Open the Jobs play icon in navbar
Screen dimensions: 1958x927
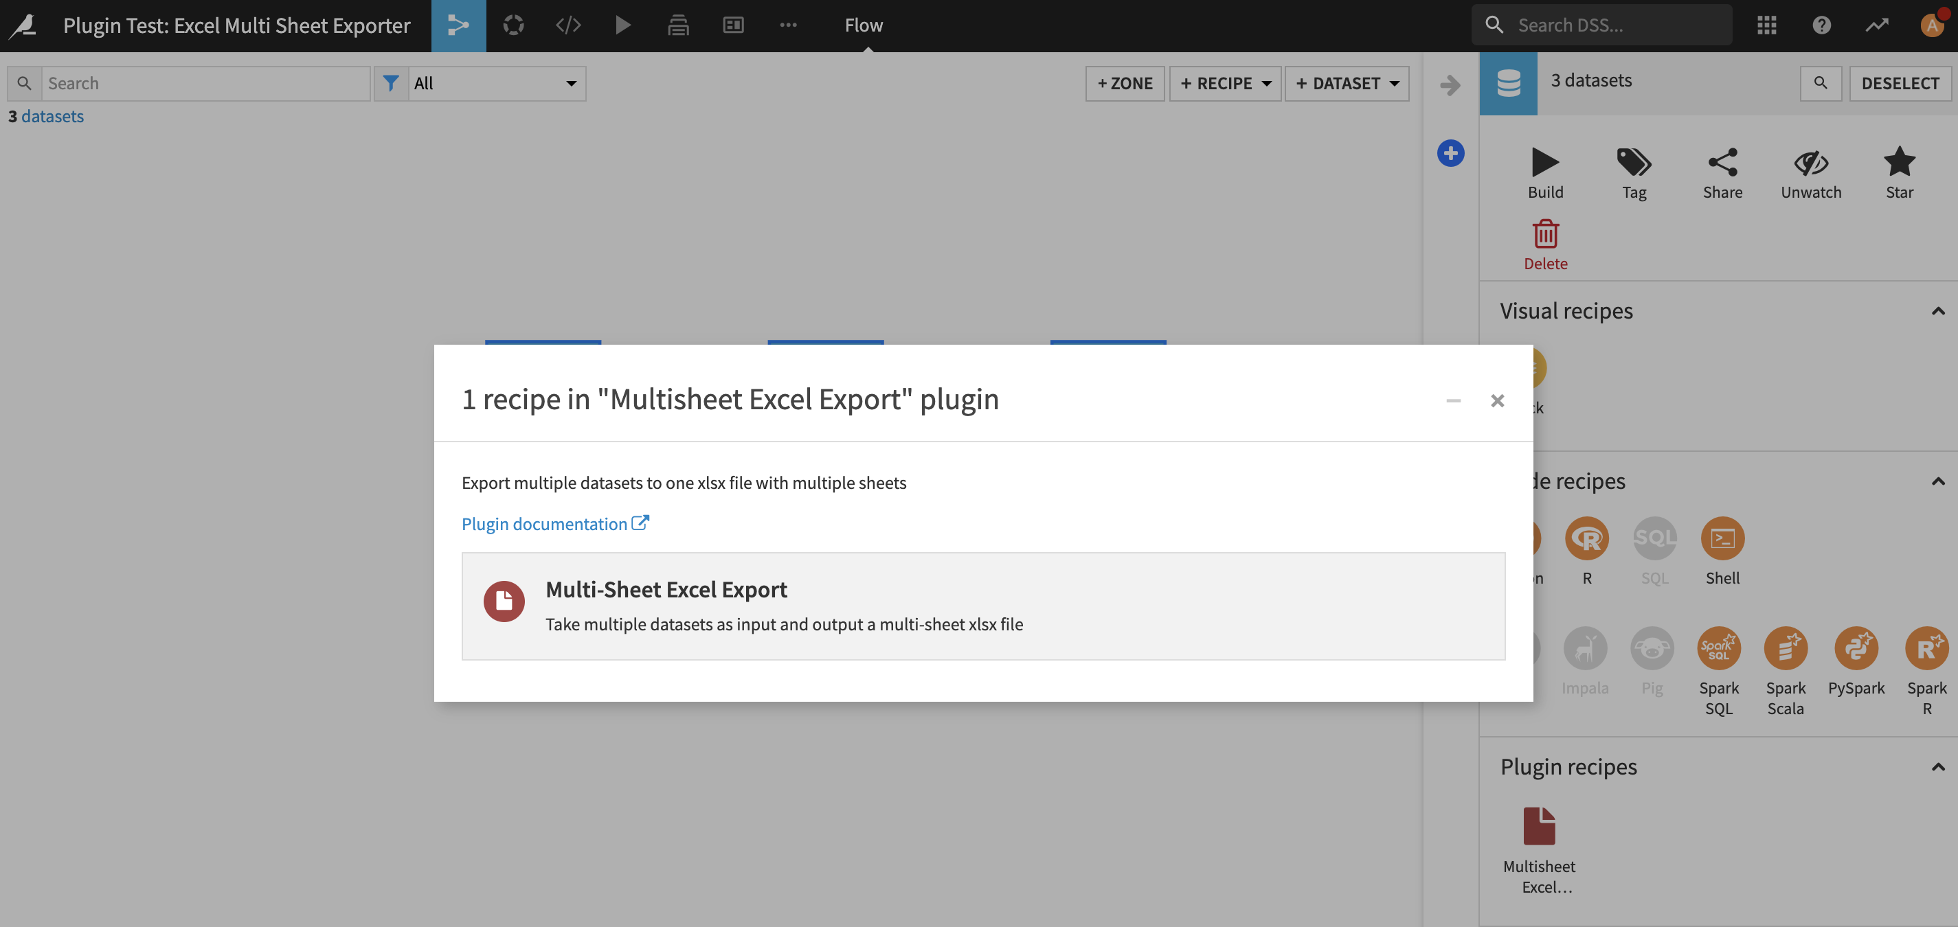click(x=622, y=25)
